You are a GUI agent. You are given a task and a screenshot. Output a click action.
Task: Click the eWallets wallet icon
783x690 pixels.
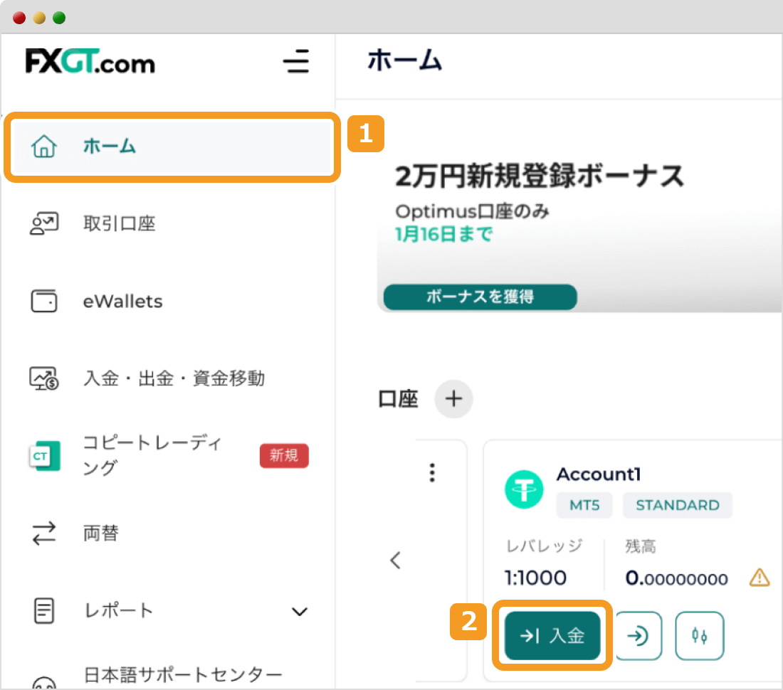pos(44,300)
